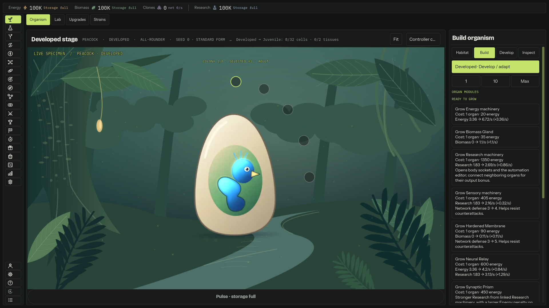Open the stopwatch timer sidebar icon
Image resolution: width=549 pixels, height=308 pixels.
pyautogui.click(x=13, y=139)
